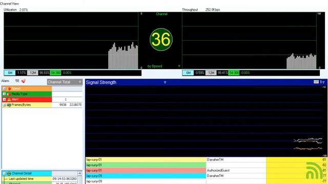Image resolution: width=328 pixels, height=184 pixels.
Task: Click the 12M legend box under Utilization
Action: [x=33, y=73]
